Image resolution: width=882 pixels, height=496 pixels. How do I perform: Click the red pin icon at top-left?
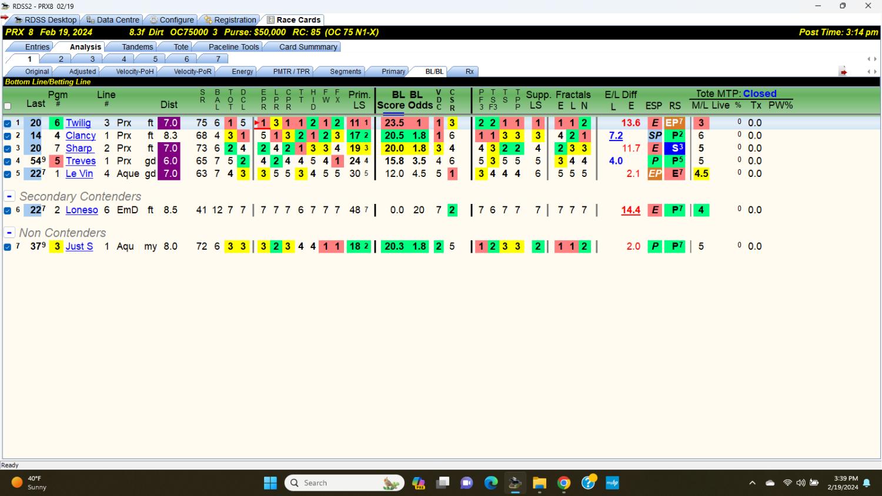pyautogui.click(x=5, y=18)
